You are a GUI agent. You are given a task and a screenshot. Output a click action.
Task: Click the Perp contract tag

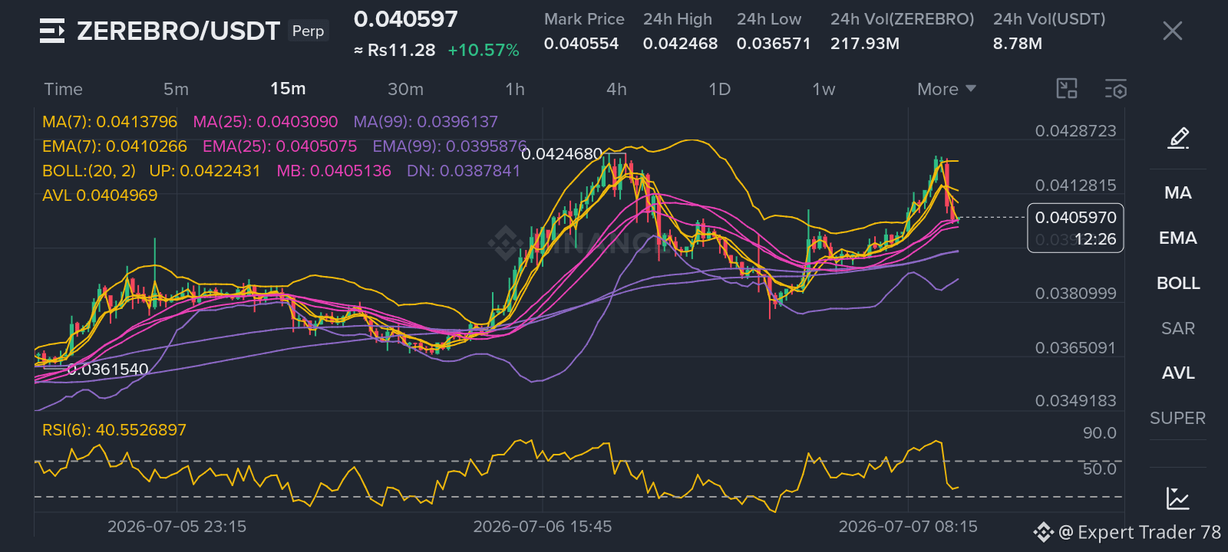point(309,31)
